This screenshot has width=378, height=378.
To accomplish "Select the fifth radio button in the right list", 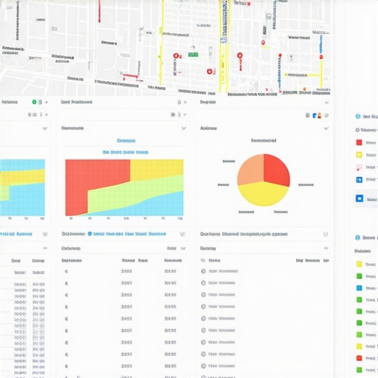I will [x=203, y=318].
